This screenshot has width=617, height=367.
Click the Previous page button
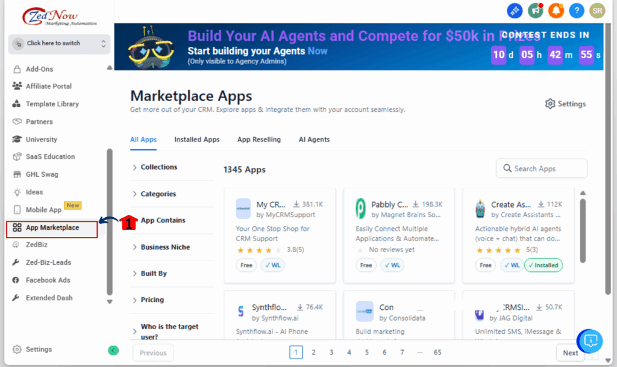[153, 353]
